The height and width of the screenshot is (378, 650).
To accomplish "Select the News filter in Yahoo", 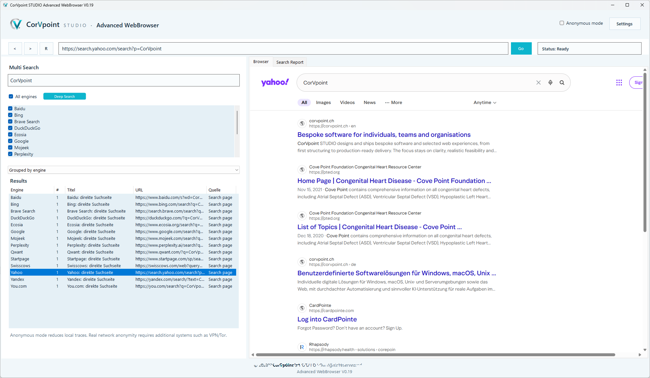I will pyautogui.click(x=370, y=102).
